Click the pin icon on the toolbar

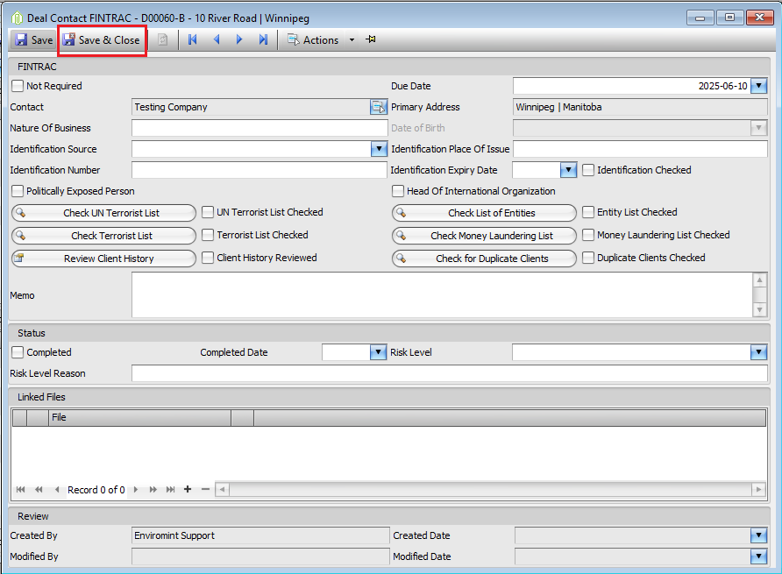click(370, 39)
